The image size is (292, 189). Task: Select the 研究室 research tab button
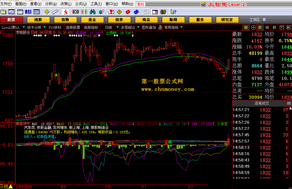coord(227,20)
